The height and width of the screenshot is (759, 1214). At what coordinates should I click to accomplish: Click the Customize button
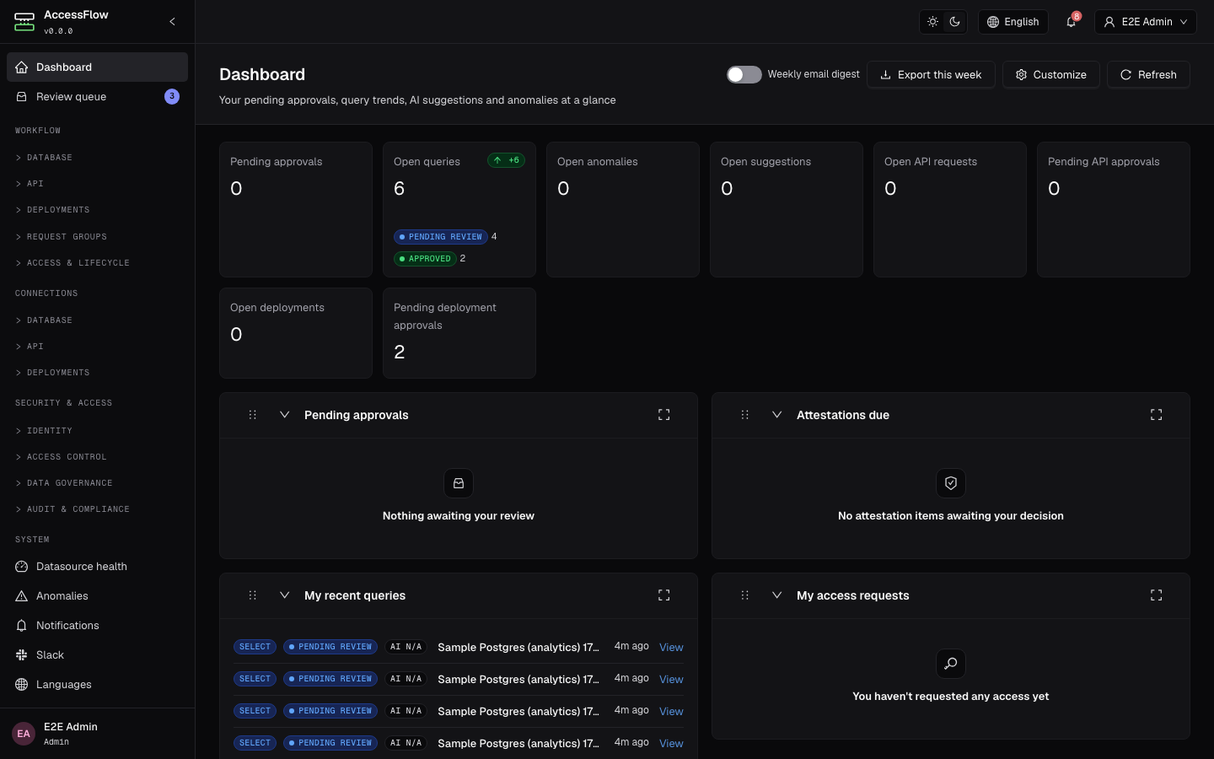pyautogui.click(x=1050, y=74)
